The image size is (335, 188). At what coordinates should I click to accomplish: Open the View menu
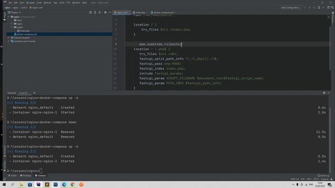[22, 3]
